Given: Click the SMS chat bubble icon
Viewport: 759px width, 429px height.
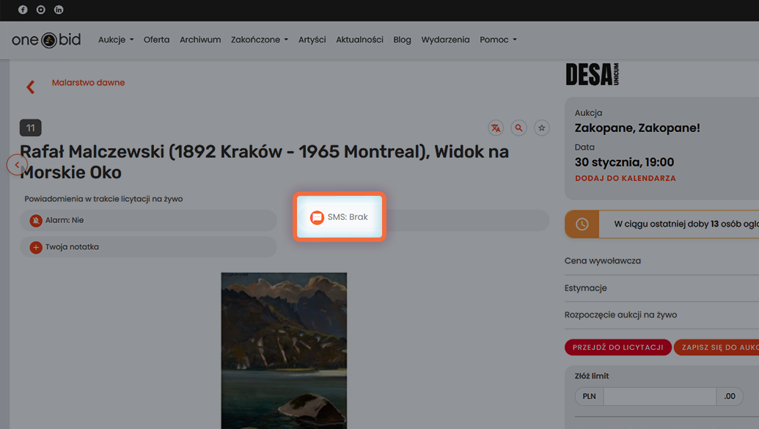Looking at the screenshot, I should pyautogui.click(x=317, y=217).
